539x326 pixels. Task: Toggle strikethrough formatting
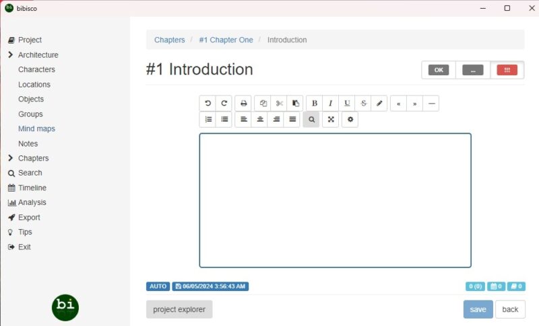(x=363, y=104)
